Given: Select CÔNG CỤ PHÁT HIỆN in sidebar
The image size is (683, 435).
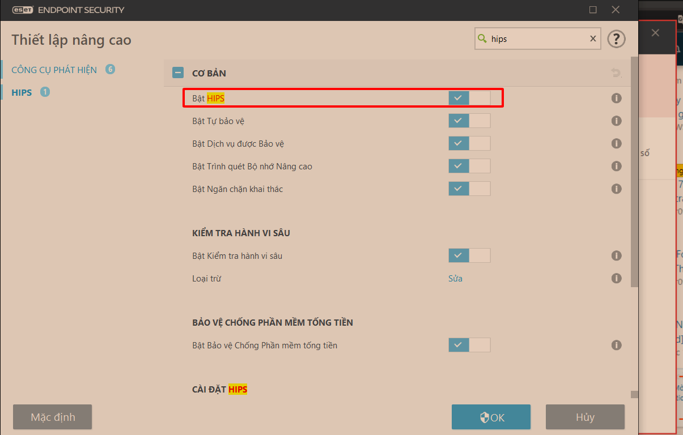Looking at the screenshot, I should pyautogui.click(x=54, y=70).
